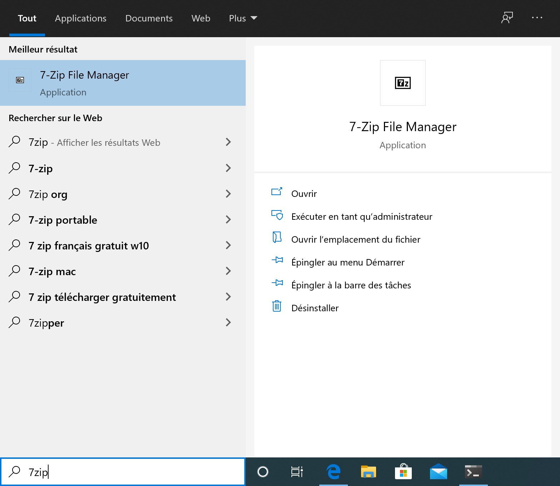Select Épingler à la barre des tâches
The image size is (560, 486).
pyautogui.click(x=351, y=285)
